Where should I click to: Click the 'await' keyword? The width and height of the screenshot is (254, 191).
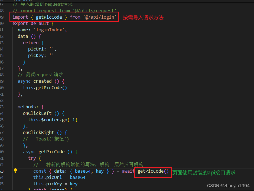point(128,171)
